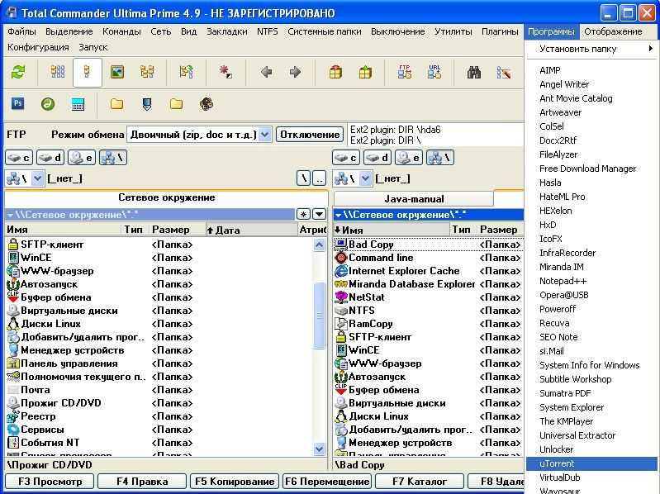Go back with the left arrow icon
This screenshot has height=494, width=660.
(x=266, y=72)
